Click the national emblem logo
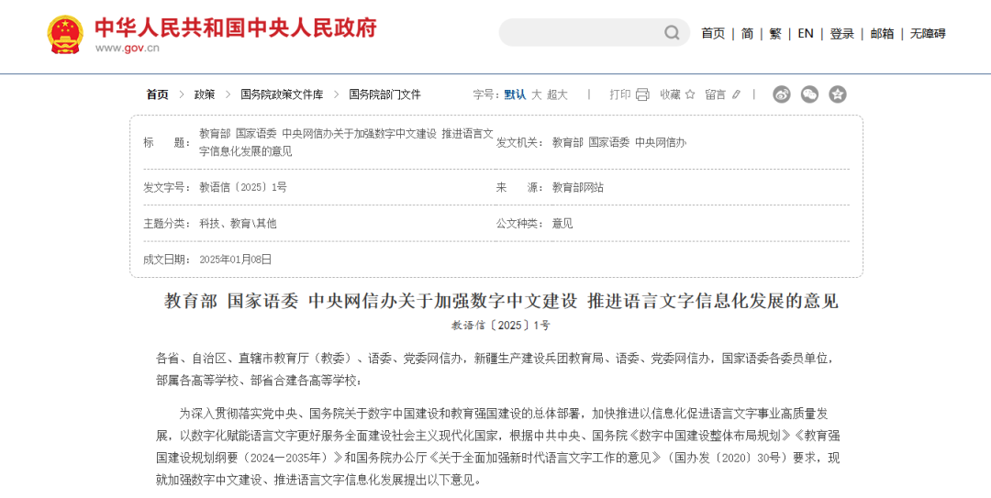The width and height of the screenshot is (991, 498). (65, 34)
